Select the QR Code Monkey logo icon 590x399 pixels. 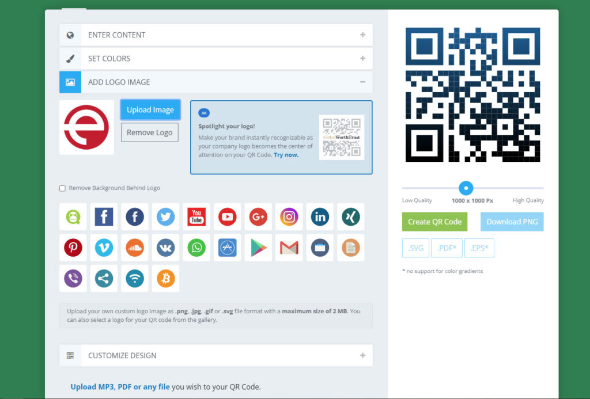73,216
